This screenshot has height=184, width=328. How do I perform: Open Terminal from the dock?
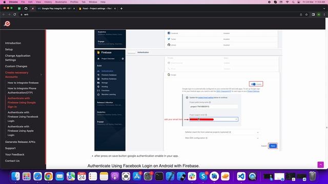click(x=159, y=176)
